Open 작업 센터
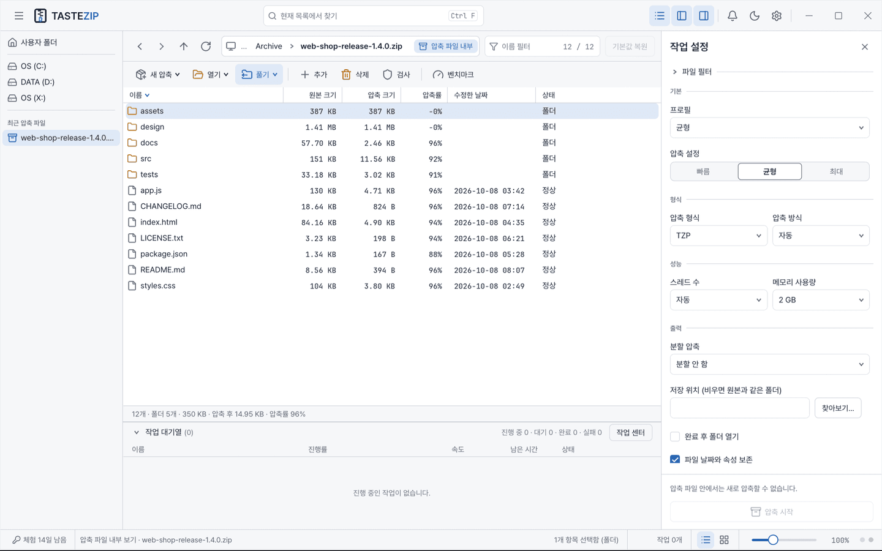Image resolution: width=882 pixels, height=551 pixels. click(631, 433)
